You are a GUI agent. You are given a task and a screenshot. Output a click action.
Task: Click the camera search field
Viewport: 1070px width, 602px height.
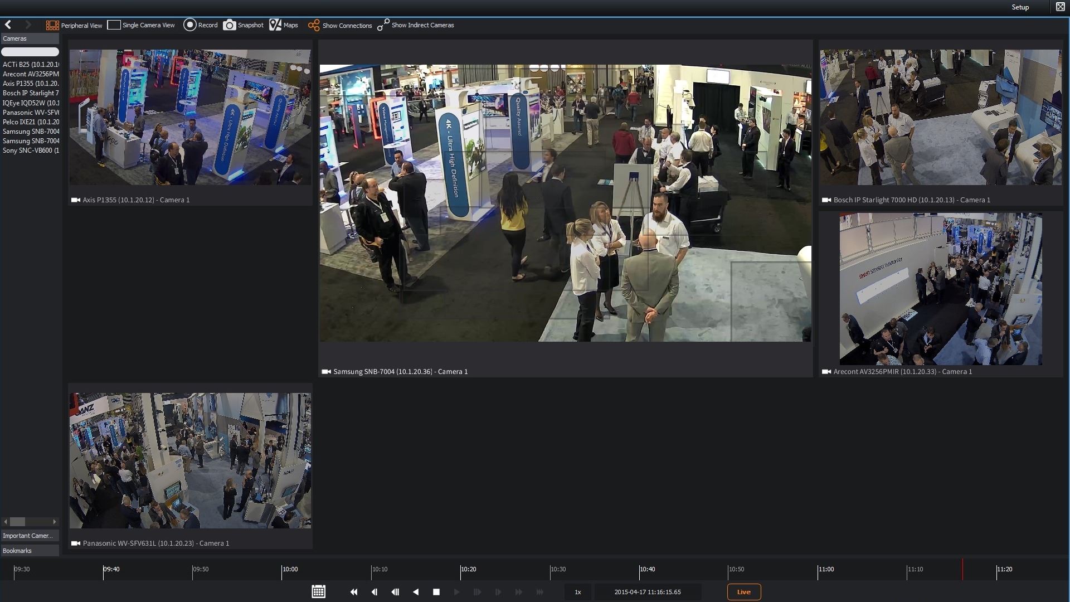coord(30,51)
